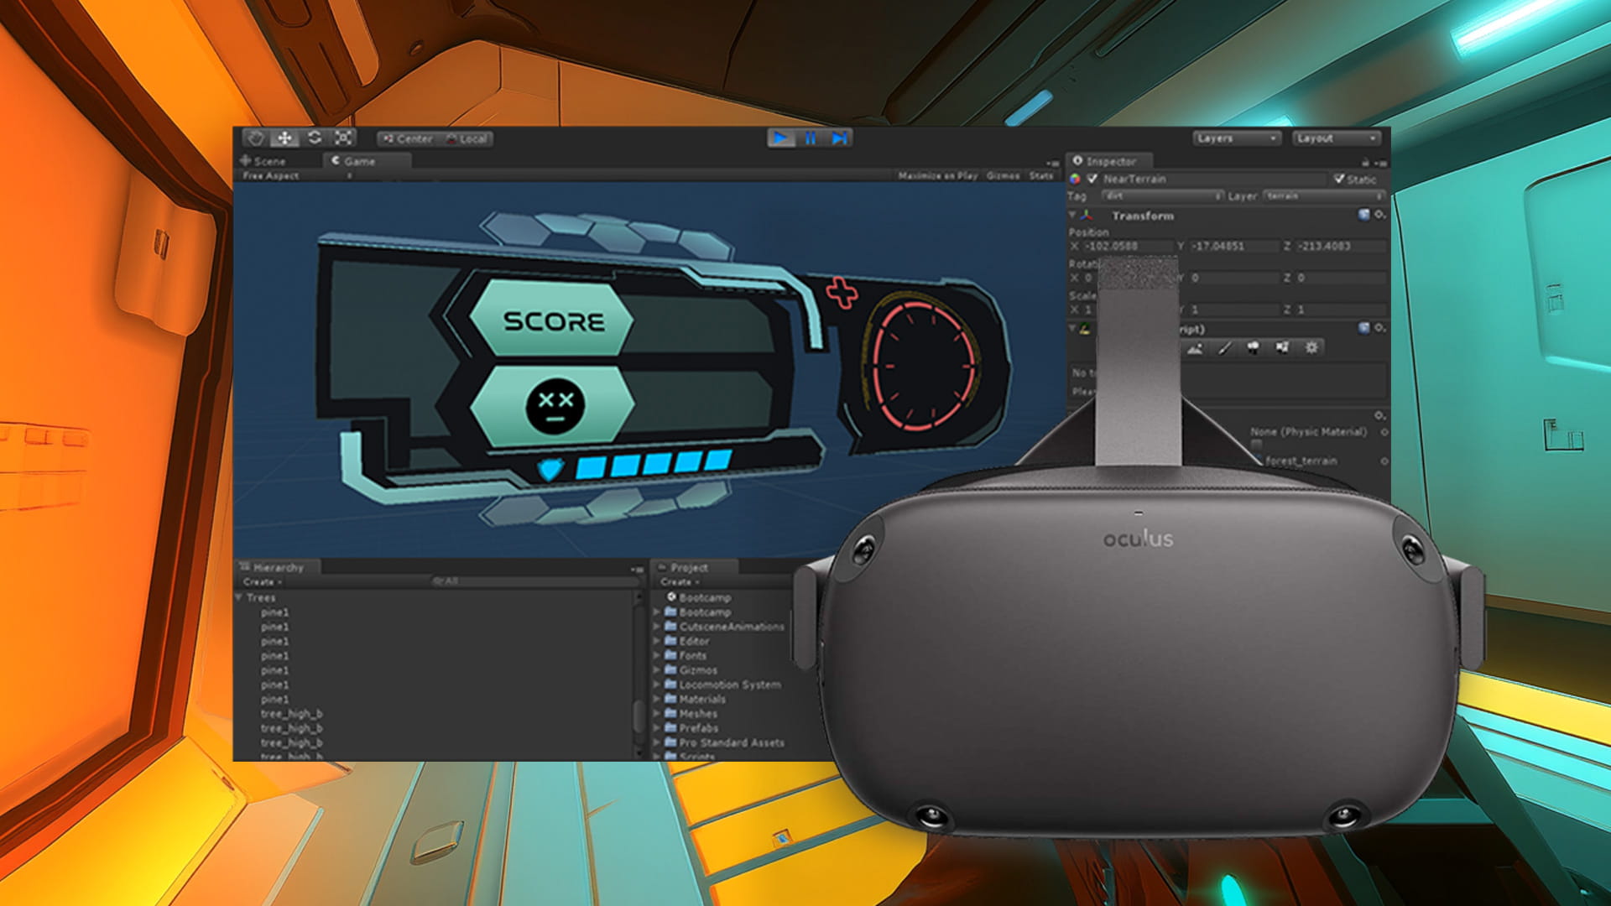Click the Position Y field

[1233, 246]
